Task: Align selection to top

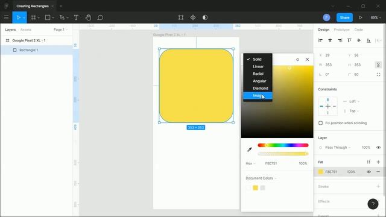Action: tap(349, 40)
